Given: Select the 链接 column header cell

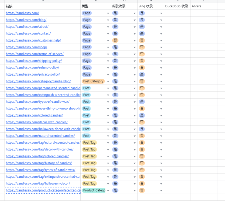Looking at the screenshot, I should [x=42, y=6].
